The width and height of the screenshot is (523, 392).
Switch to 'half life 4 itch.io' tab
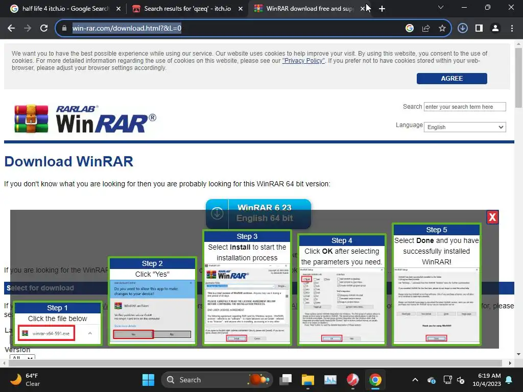pyautogui.click(x=65, y=9)
